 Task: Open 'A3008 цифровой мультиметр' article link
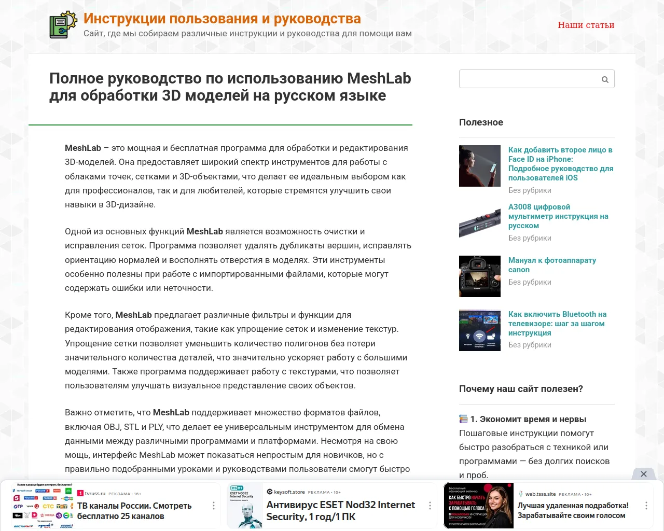click(558, 216)
